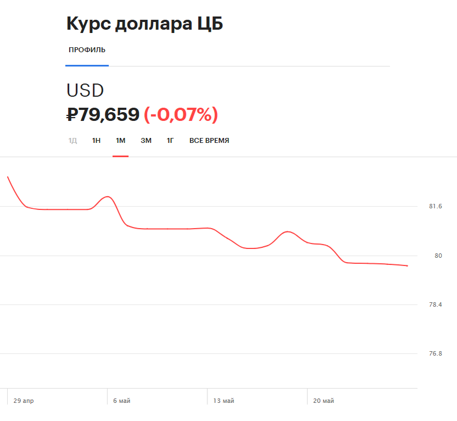Click the USD currency label
Viewport: 457px width, 421px height.
coord(84,90)
